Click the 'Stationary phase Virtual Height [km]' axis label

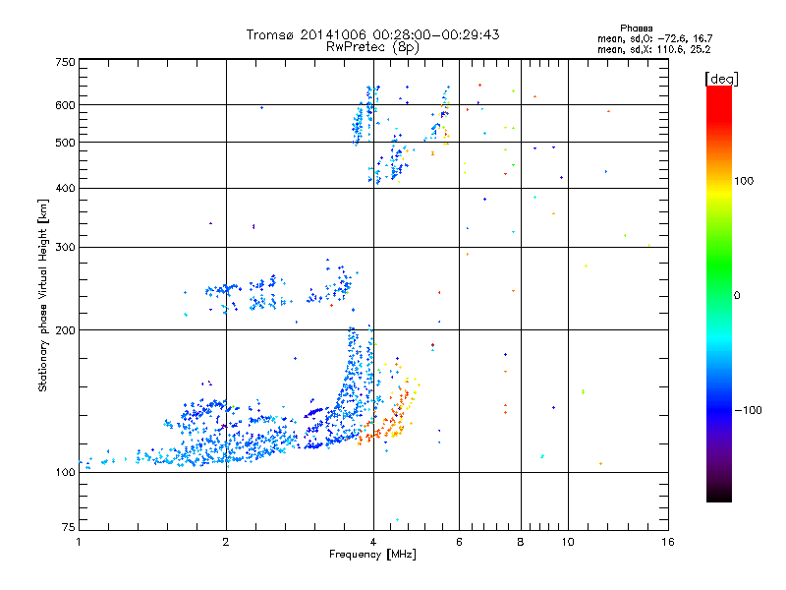tap(43, 295)
